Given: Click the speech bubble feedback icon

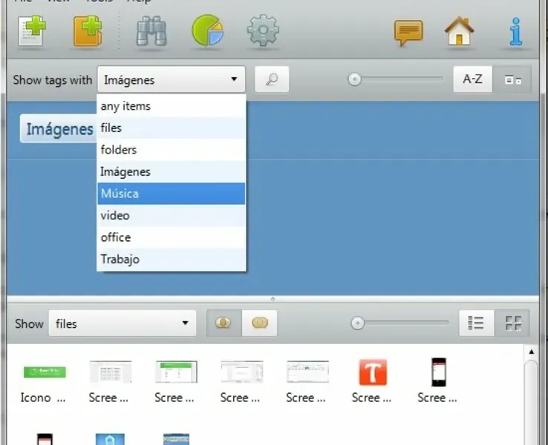Looking at the screenshot, I should coord(408,33).
